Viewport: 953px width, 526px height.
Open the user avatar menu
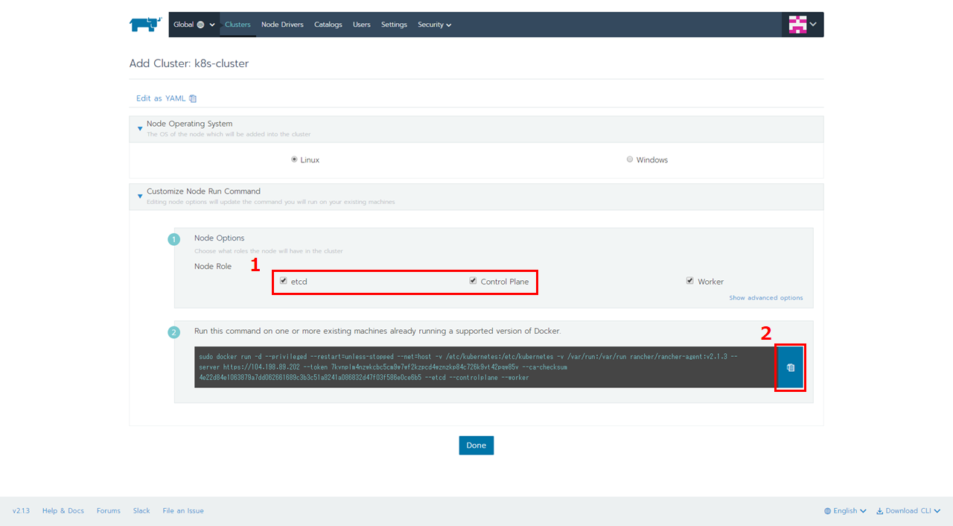tap(803, 25)
